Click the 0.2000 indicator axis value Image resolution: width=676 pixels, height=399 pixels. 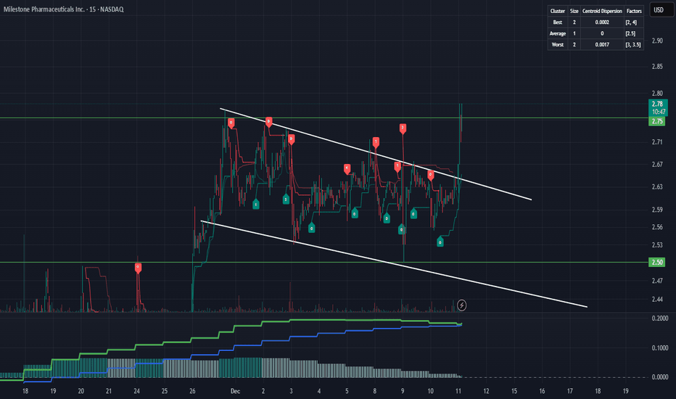point(659,318)
